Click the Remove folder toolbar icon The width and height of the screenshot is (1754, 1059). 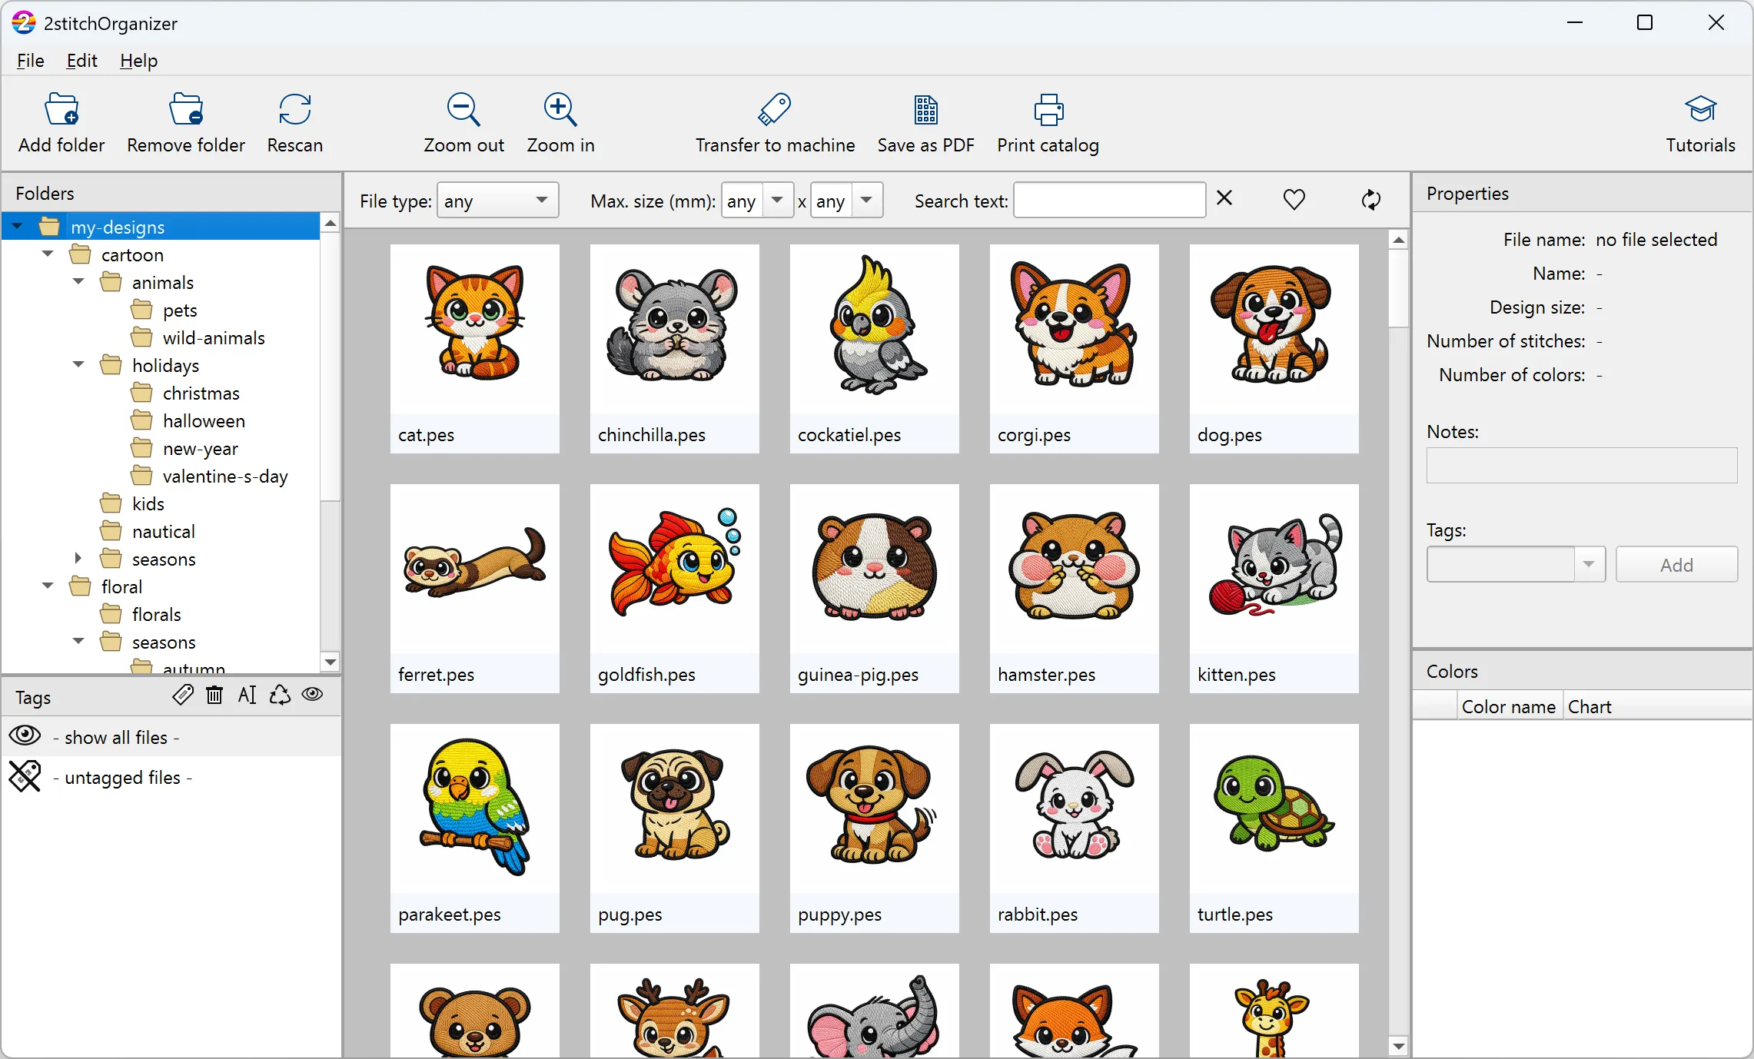coord(186,110)
